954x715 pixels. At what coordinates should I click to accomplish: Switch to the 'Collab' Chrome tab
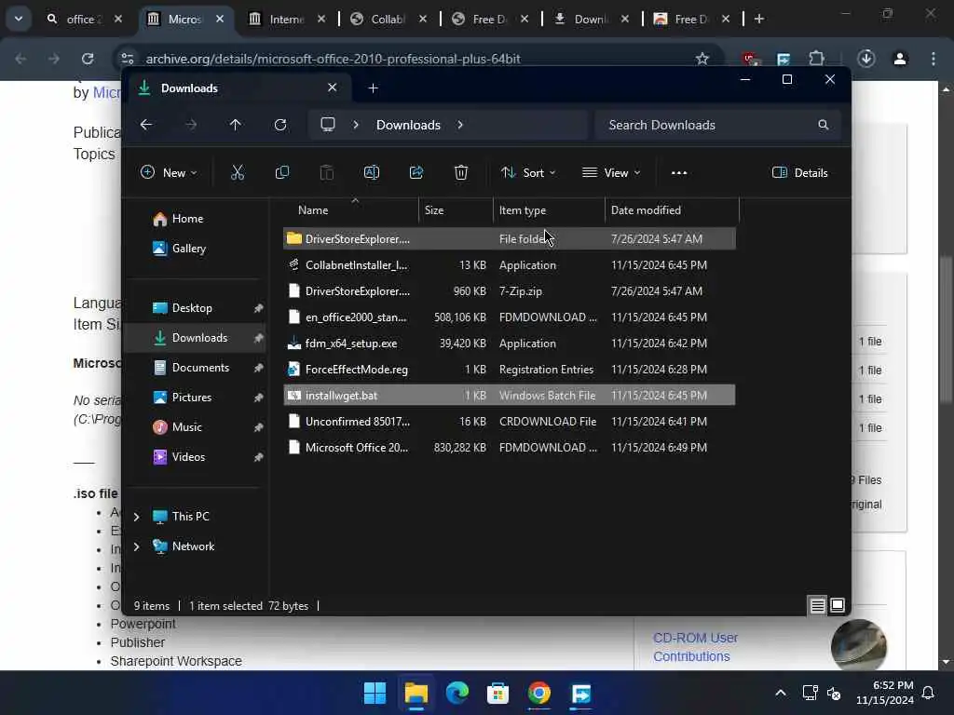[x=388, y=19]
